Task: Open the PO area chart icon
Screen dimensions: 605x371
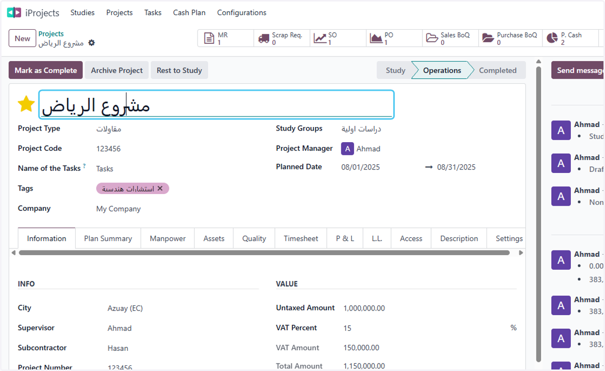Action: coord(376,38)
